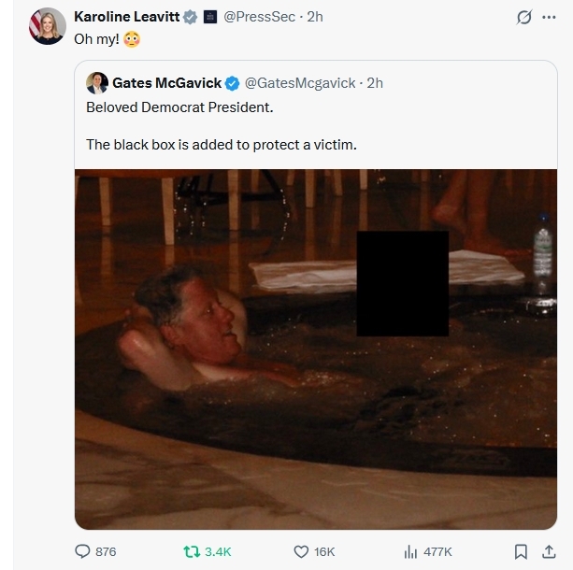Open the three-dot More options menu
573x570 pixels.
549,18
